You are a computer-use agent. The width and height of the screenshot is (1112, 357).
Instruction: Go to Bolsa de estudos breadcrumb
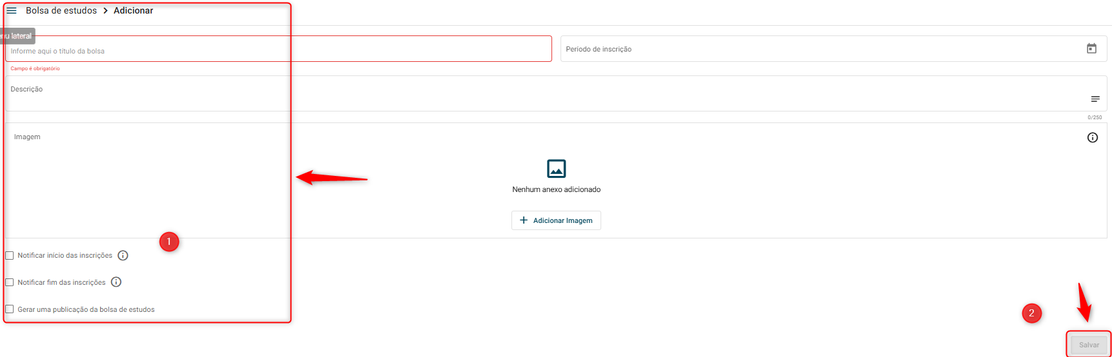click(61, 10)
